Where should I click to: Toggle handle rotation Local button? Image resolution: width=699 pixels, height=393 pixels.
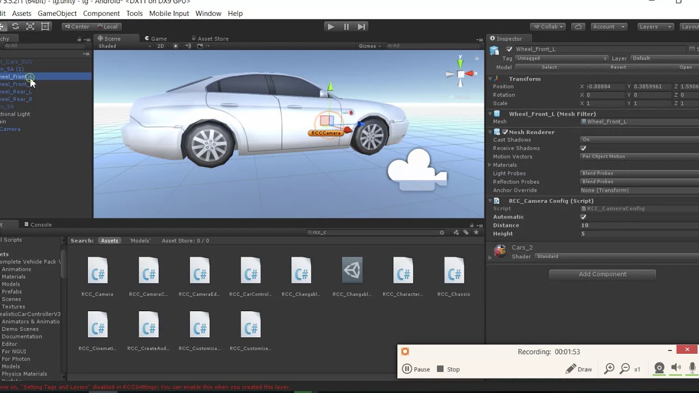click(107, 26)
